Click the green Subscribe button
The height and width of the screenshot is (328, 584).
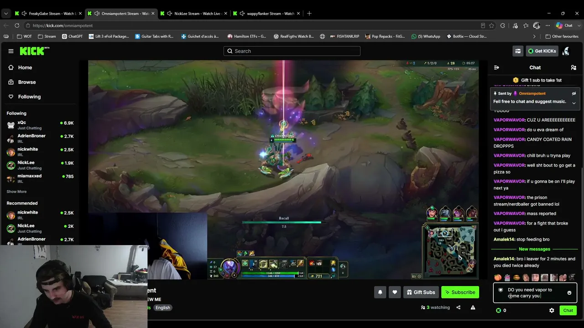click(x=460, y=292)
